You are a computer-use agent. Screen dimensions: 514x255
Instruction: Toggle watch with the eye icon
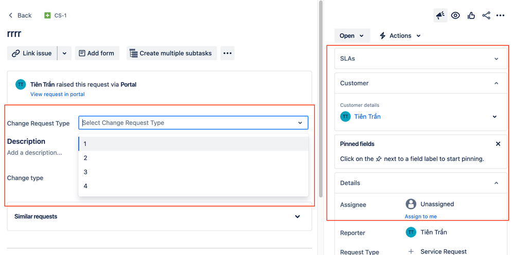click(x=455, y=15)
